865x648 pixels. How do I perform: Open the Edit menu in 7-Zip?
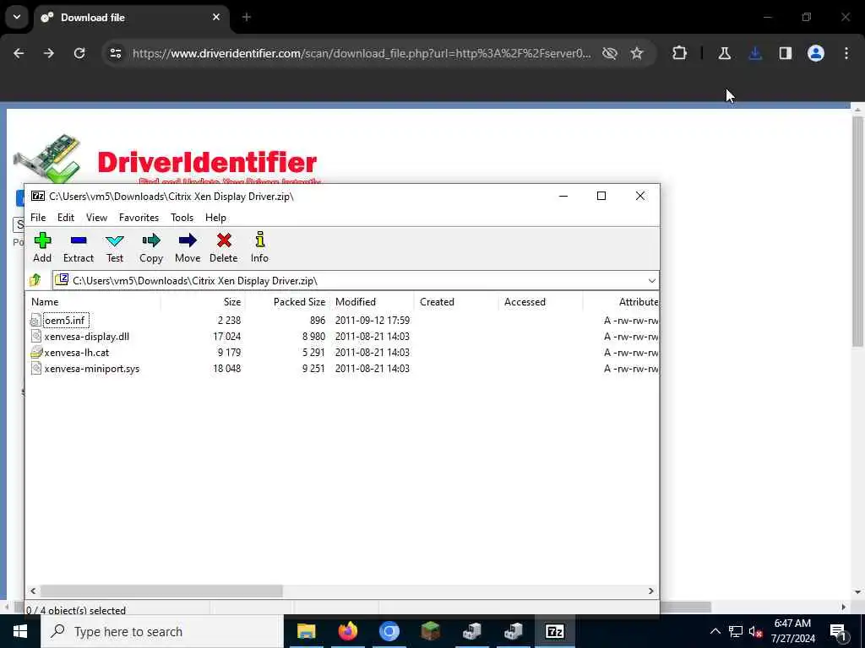coord(66,218)
